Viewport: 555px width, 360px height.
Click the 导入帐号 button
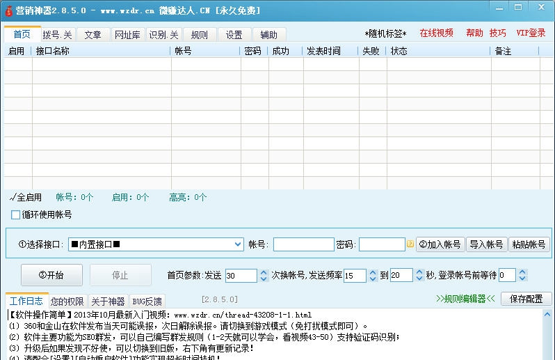pyautogui.click(x=487, y=244)
